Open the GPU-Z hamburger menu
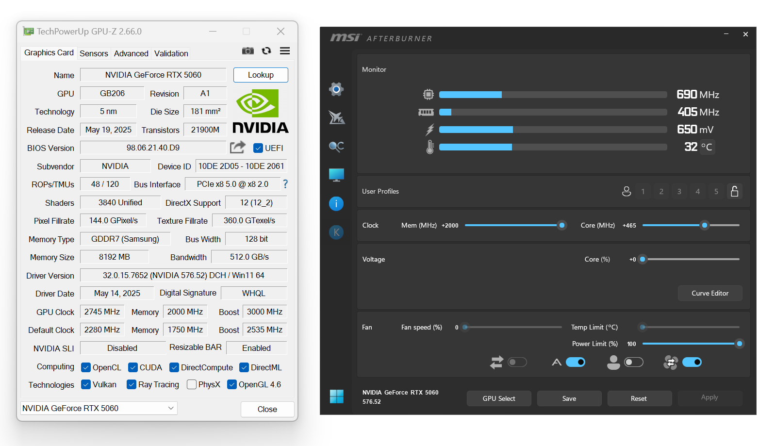The height and width of the screenshot is (446, 775). point(285,51)
